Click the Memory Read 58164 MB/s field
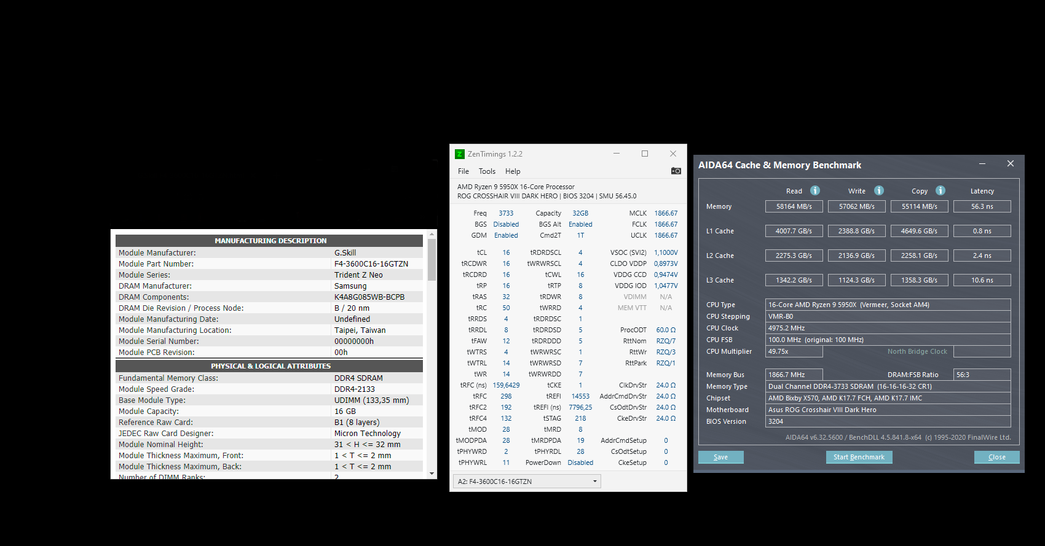The height and width of the screenshot is (546, 1045). (x=794, y=206)
